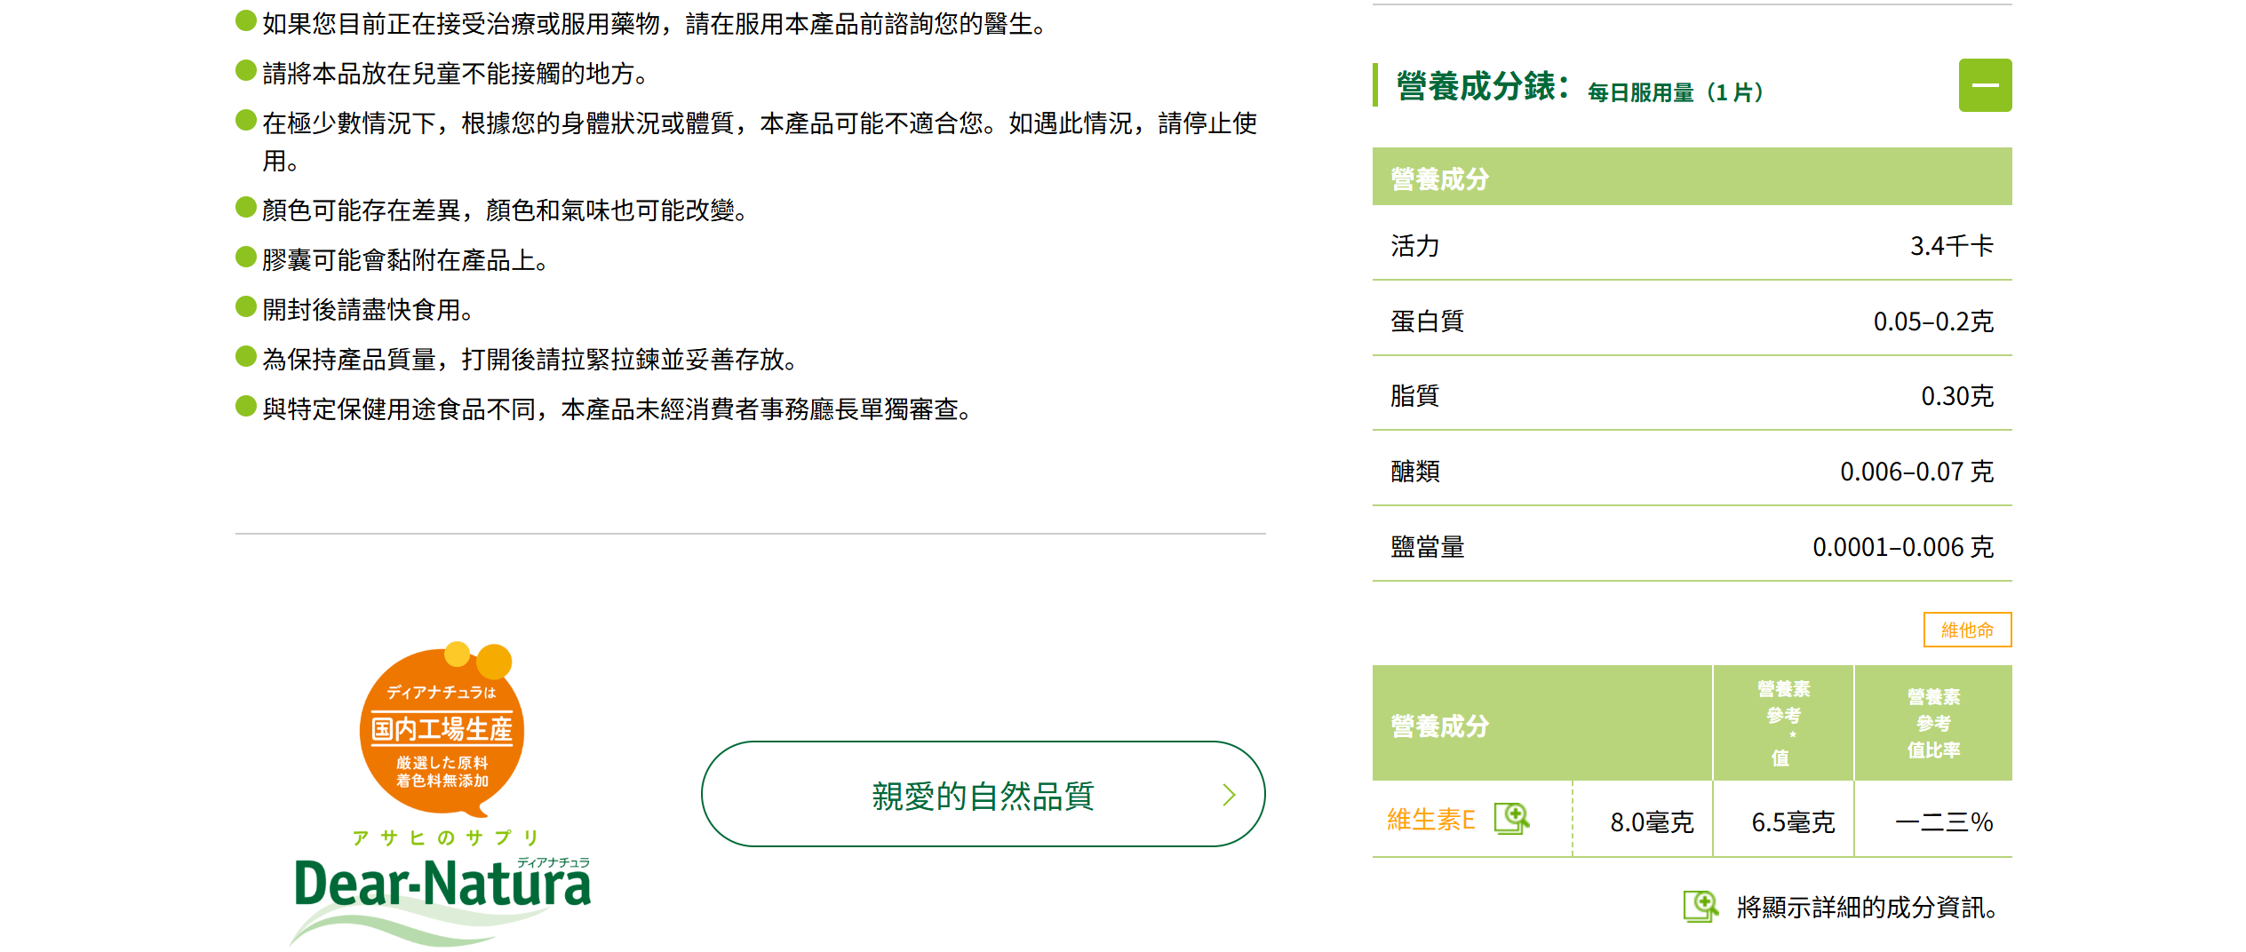Image resolution: width=2246 pixels, height=952 pixels.
Task: Open the 親愛的自然品質 brand page
Action: click(982, 794)
